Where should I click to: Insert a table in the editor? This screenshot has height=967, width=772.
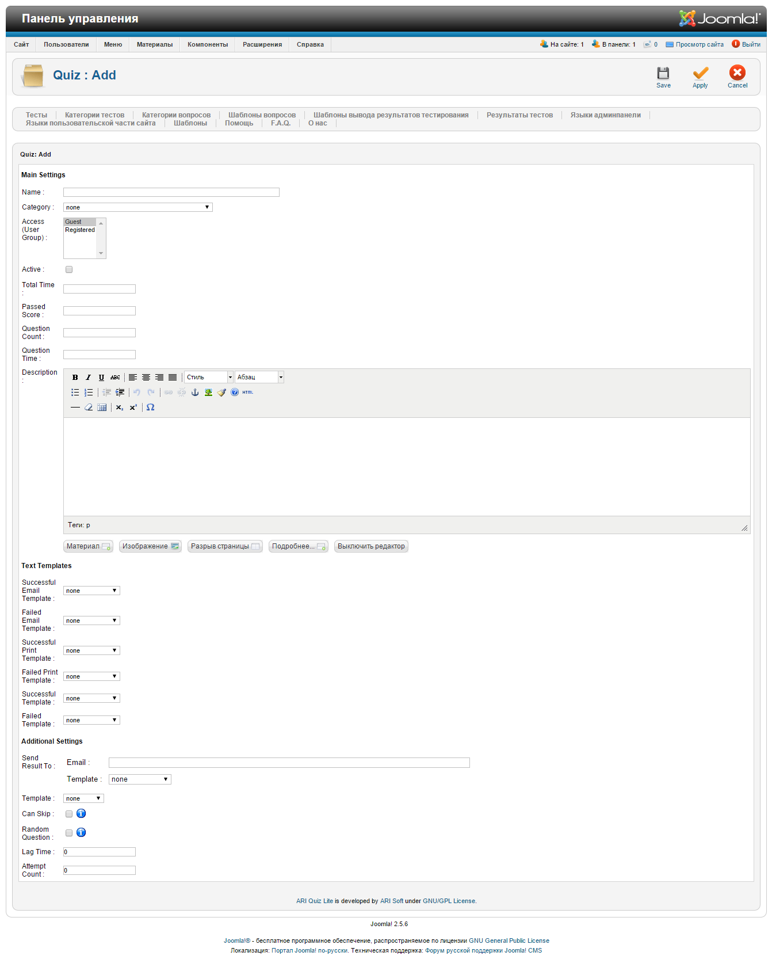(102, 408)
